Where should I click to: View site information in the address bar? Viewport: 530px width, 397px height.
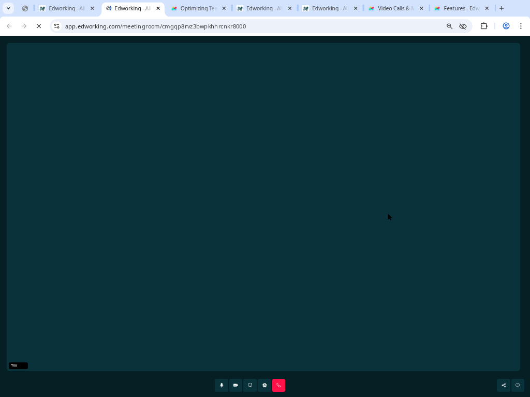pyautogui.click(x=57, y=26)
